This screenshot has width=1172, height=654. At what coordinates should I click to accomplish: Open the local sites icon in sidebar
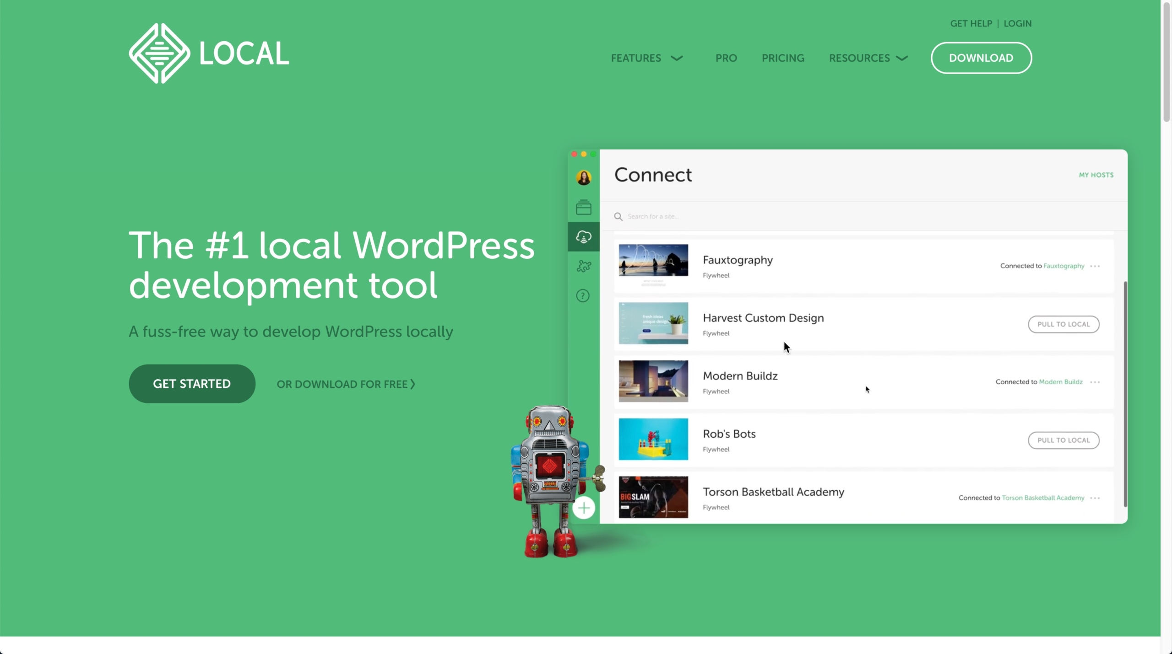(583, 207)
